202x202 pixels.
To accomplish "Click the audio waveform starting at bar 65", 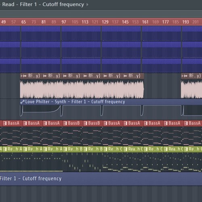I will click(x=82, y=89).
